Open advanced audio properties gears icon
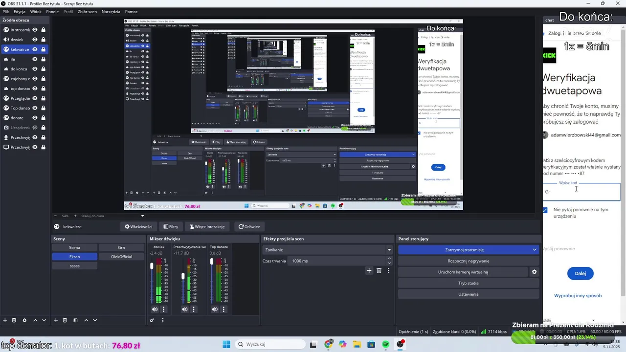Image resolution: width=626 pixels, height=352 pixels. coord(152,320)
